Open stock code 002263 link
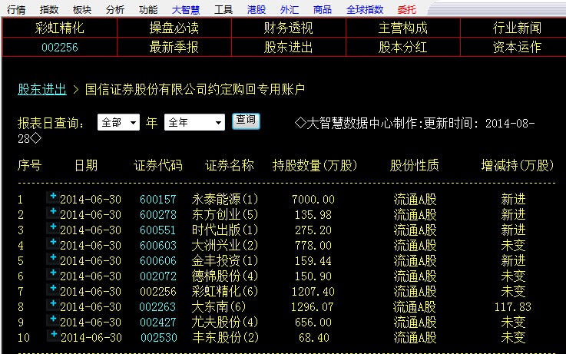Viewport: 566px width, 354px height. (x=157, y=306)
